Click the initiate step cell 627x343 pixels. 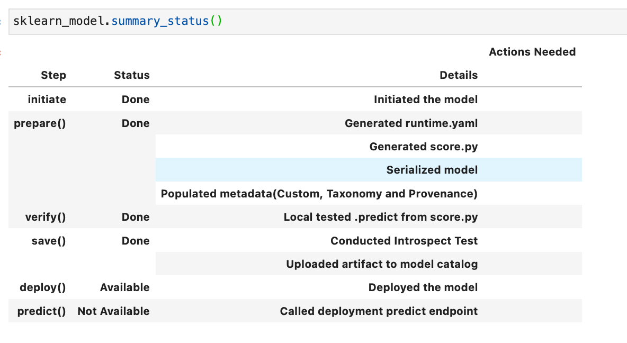click(x=47, y=100)
